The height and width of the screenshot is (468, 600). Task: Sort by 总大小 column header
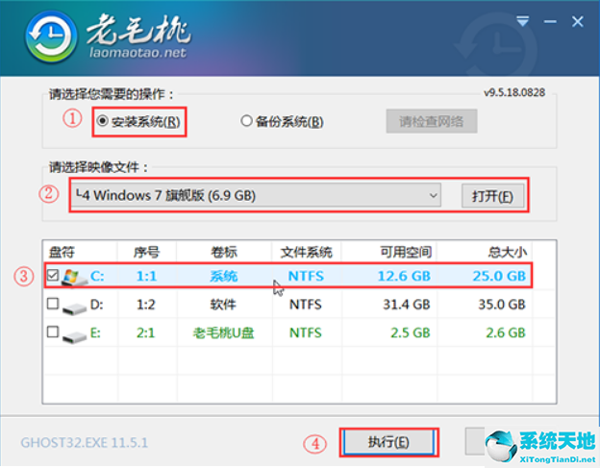pyautogui.click(x=507, y=252)
